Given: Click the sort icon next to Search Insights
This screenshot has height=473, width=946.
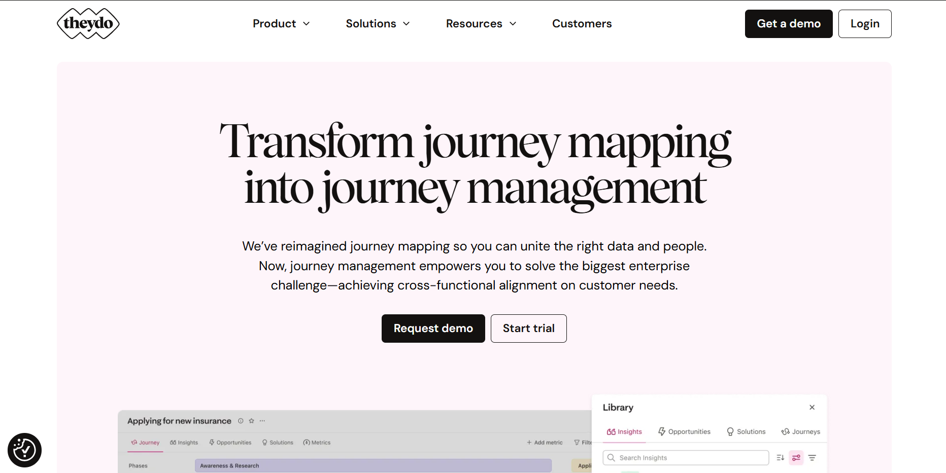Looking at the screenshot, I should click(x=780, y=457).
